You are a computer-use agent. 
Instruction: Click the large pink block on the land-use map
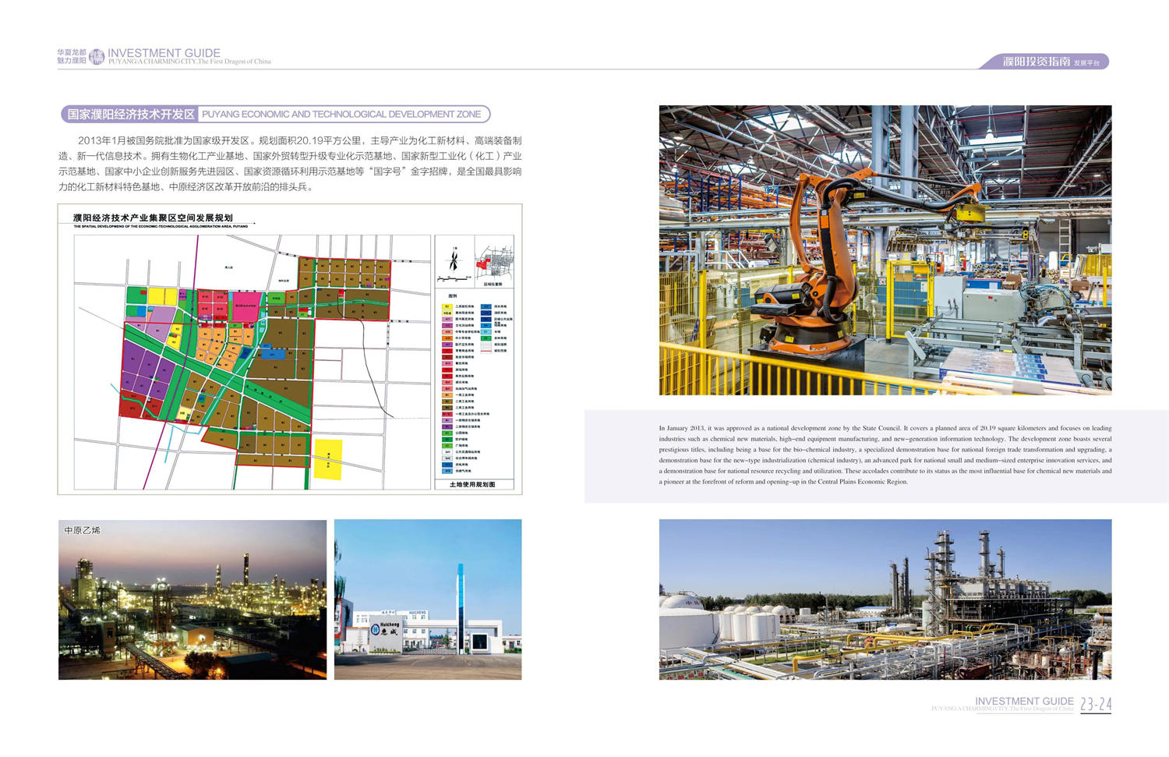pyautogui.click(x=246, y=302)
